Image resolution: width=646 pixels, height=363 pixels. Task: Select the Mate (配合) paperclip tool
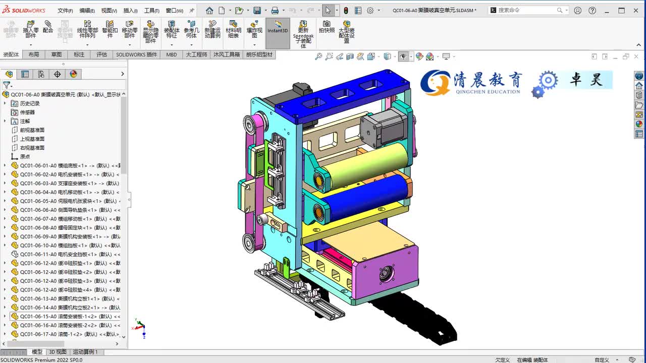48,27
